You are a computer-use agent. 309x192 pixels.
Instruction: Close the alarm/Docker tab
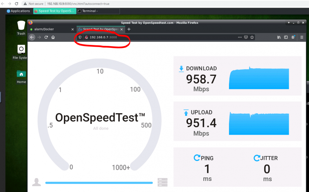point(73,29)
